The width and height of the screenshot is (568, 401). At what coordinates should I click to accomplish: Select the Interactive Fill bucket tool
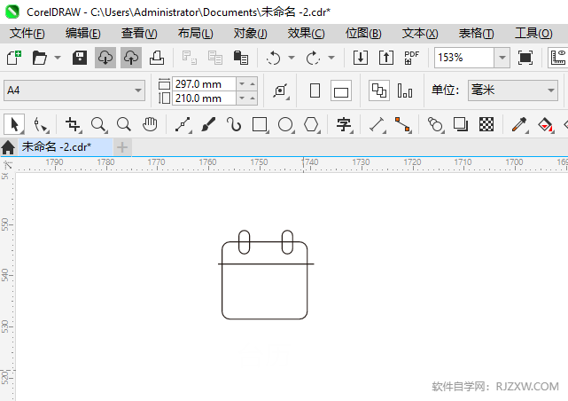click(x=546, y=125)
